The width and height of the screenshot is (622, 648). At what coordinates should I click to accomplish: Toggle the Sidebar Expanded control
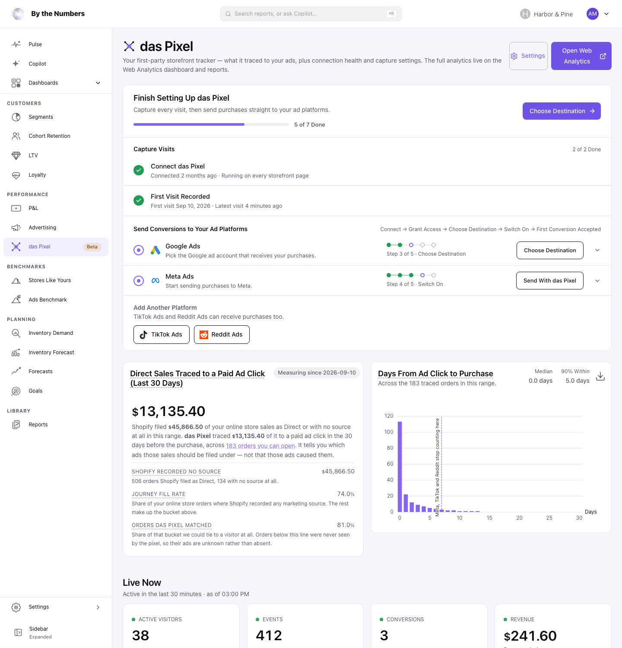coord(56,632)
